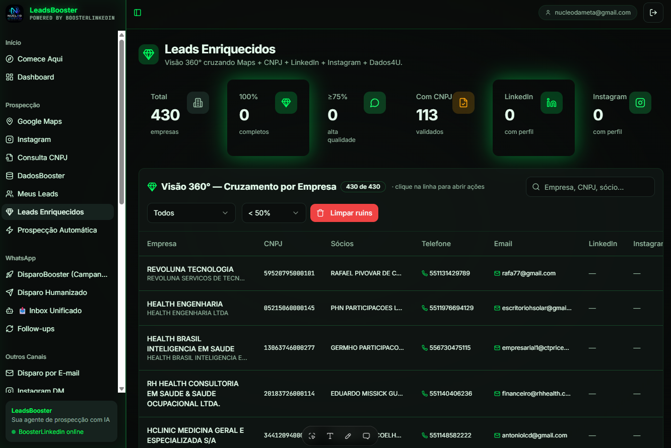Click email antoniolcd@gmail.com
Viewport: 671px width, 448px height.
[x=530, y=435]
